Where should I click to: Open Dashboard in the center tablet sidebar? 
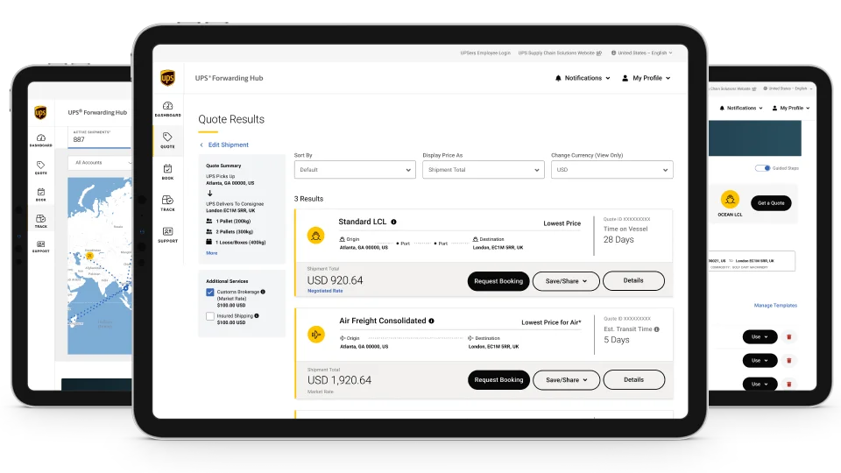point(167,109)
